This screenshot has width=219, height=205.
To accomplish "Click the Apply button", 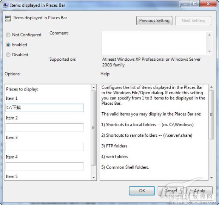I will click(199, 191).
